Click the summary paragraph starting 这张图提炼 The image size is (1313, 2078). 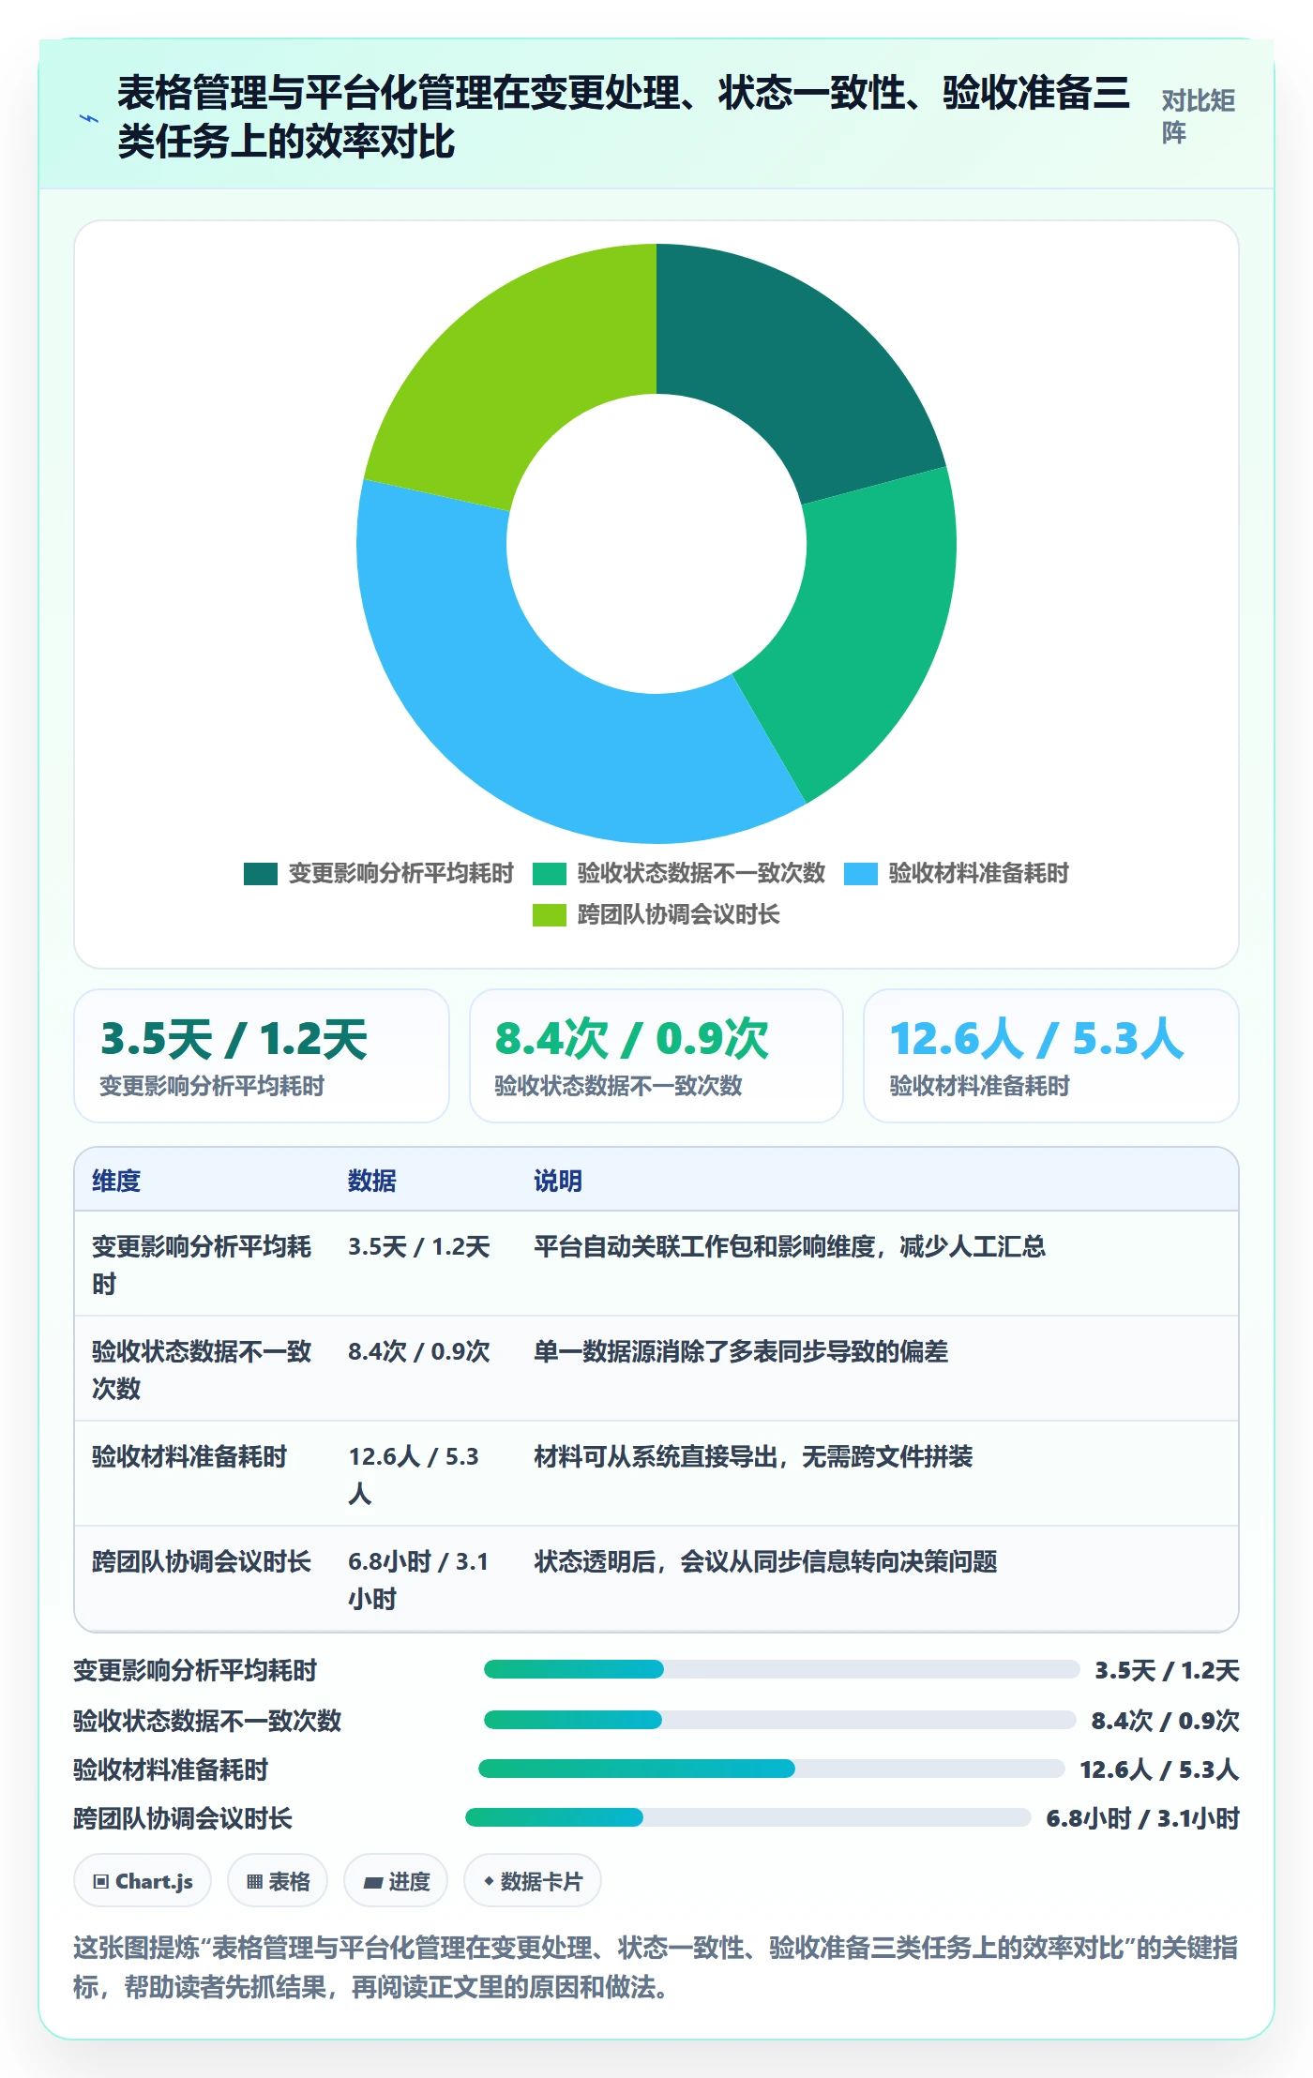656,1967
